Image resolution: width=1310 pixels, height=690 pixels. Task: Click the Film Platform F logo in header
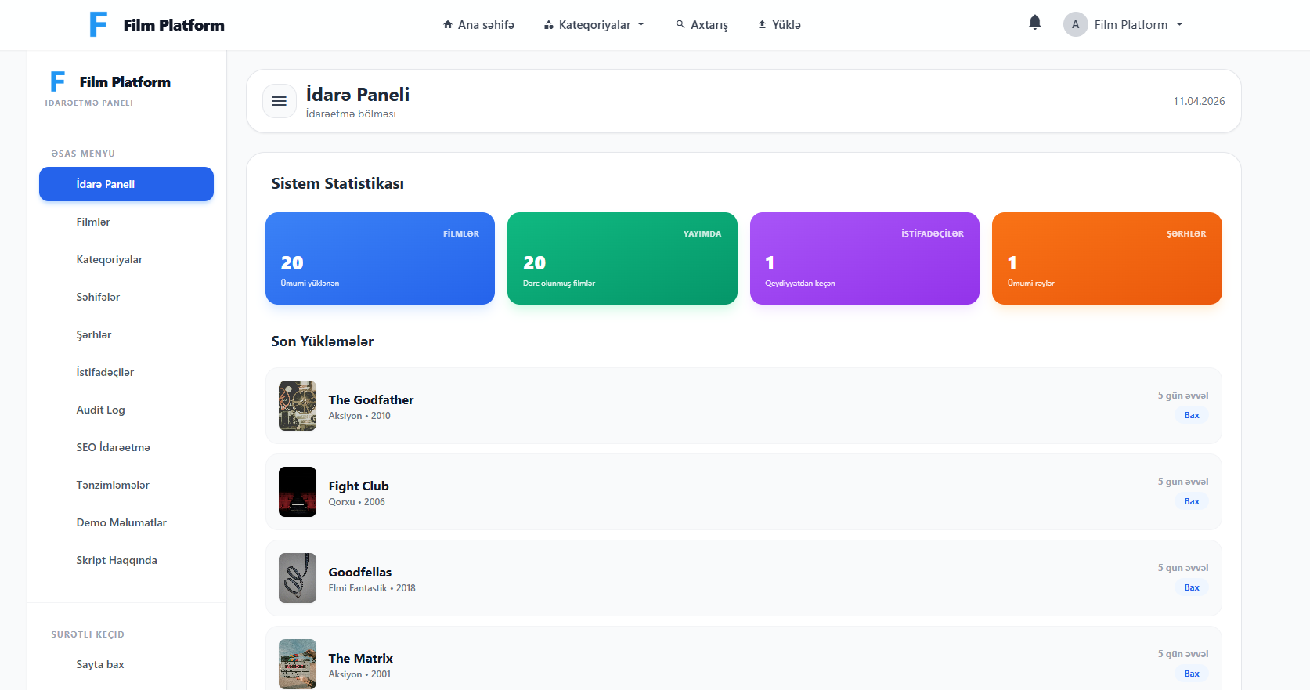(98, 24)
